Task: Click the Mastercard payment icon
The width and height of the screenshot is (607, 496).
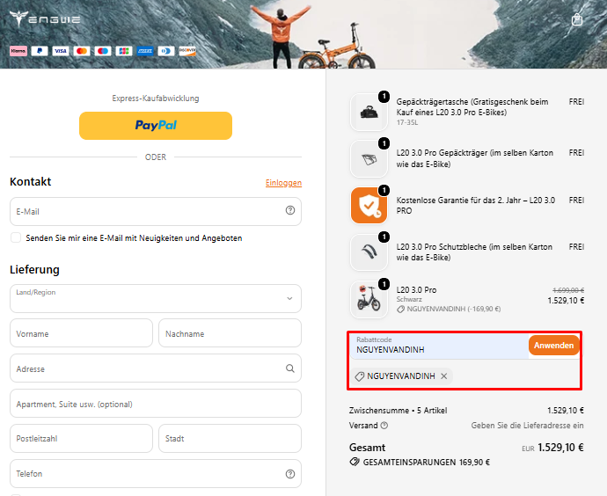Action: click(82, 51)
